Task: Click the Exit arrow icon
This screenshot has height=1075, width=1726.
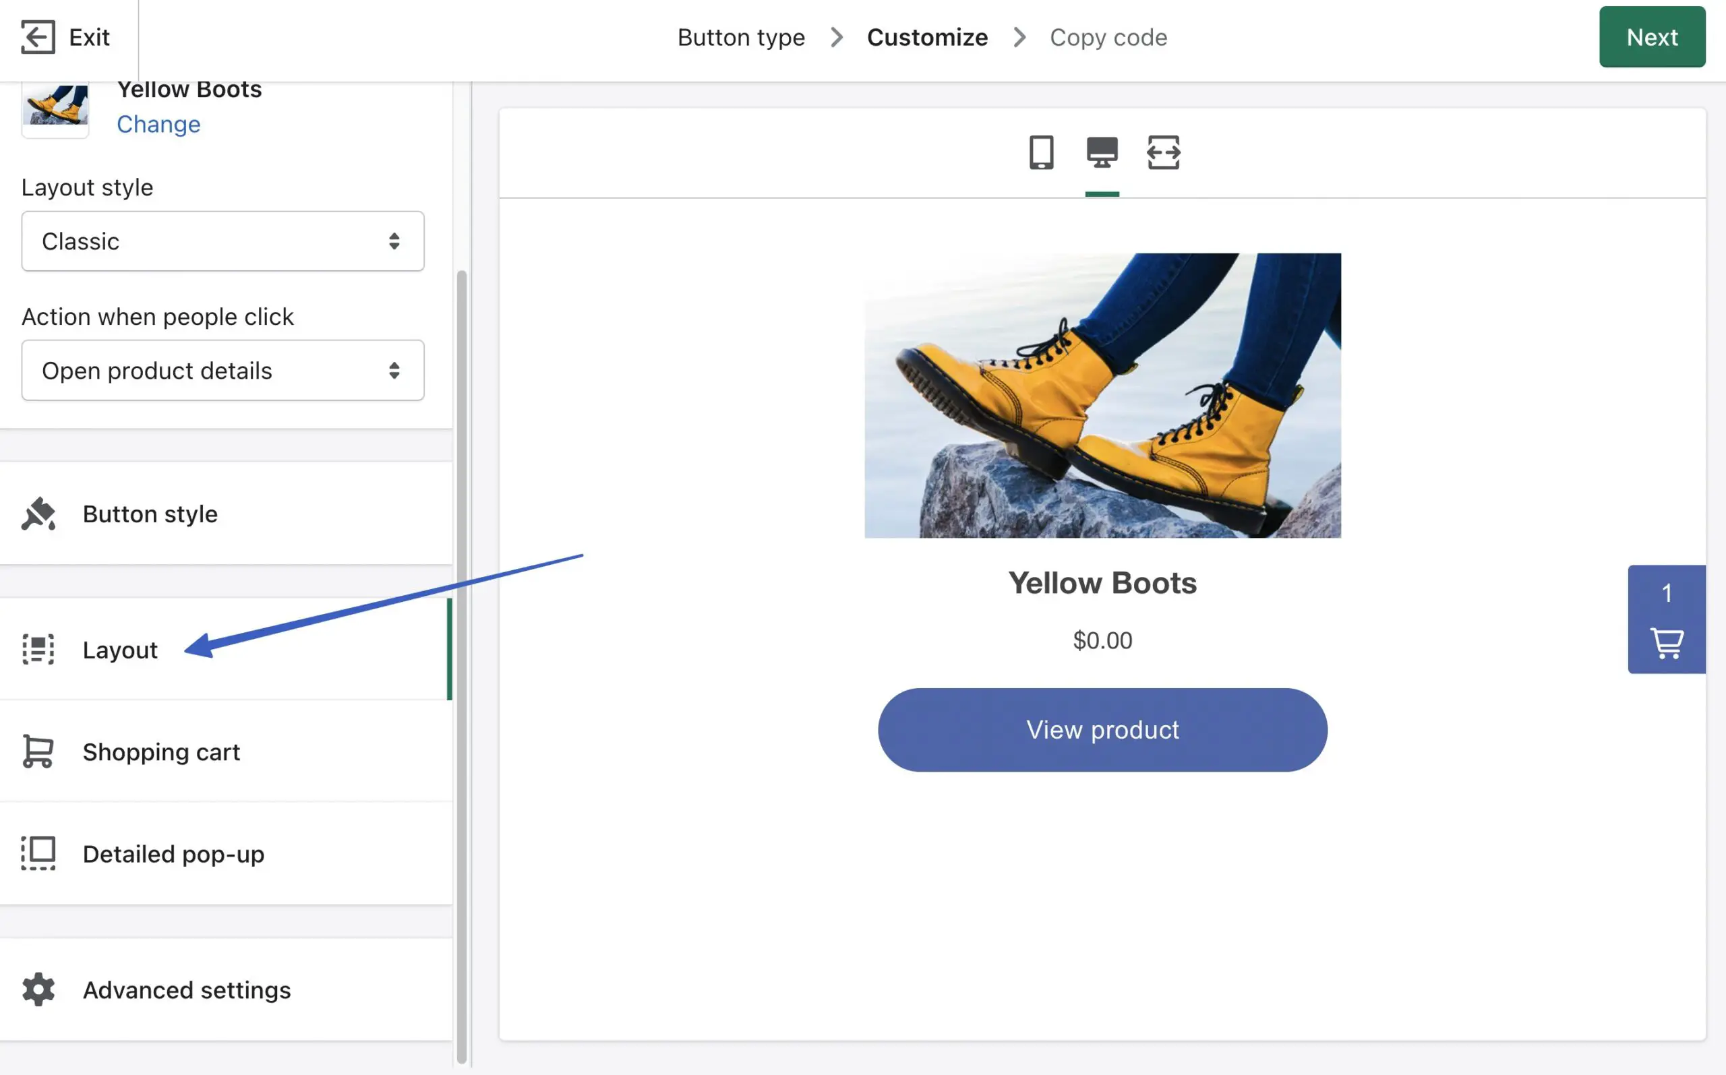Action: tap(38, 37)
